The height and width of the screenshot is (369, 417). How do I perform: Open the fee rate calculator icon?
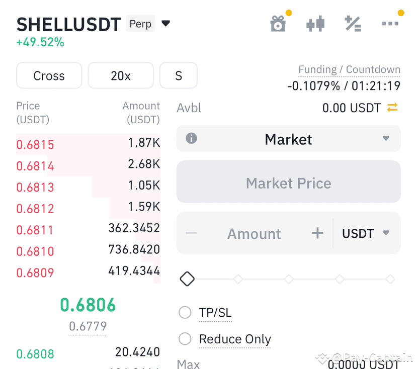tap(353, 23)
